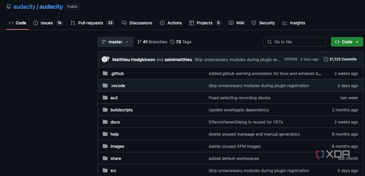View the 41 Branches link

tap(152, 42)
